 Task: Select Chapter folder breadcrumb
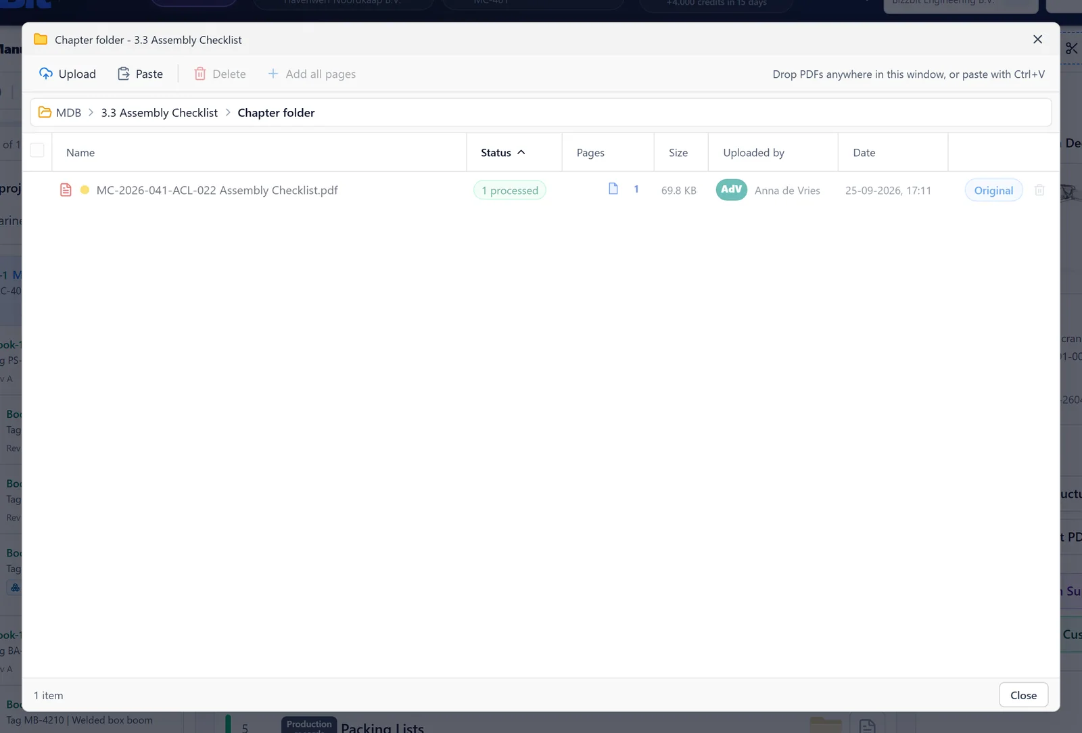pos(276,112)
